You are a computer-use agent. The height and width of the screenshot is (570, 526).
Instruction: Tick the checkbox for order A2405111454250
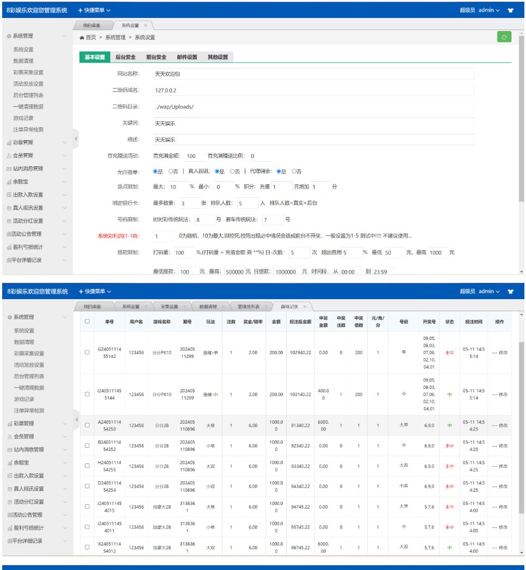(87, 425)
